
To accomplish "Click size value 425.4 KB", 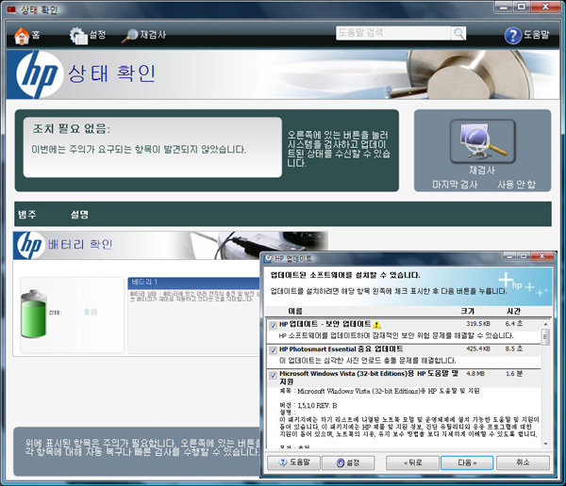I will click(x=478, y=348).
